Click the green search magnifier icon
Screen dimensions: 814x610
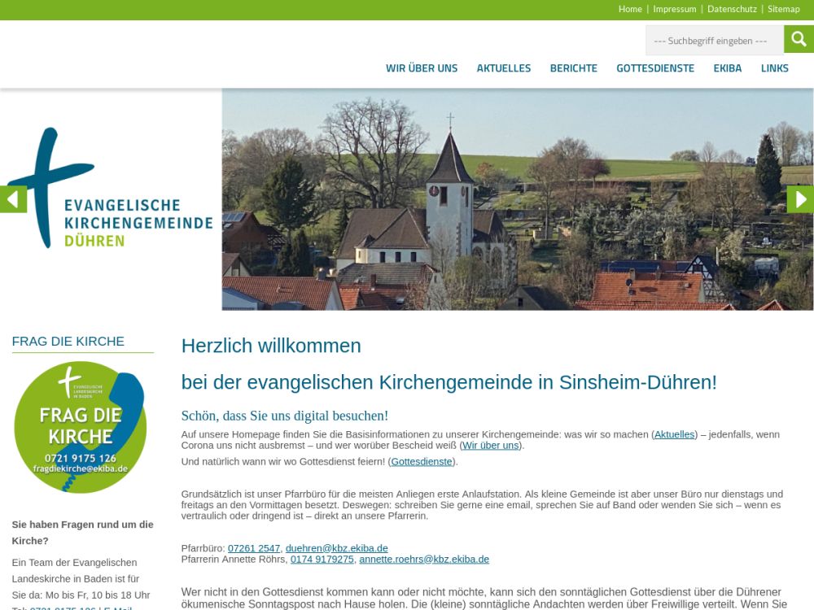(799, 39)
